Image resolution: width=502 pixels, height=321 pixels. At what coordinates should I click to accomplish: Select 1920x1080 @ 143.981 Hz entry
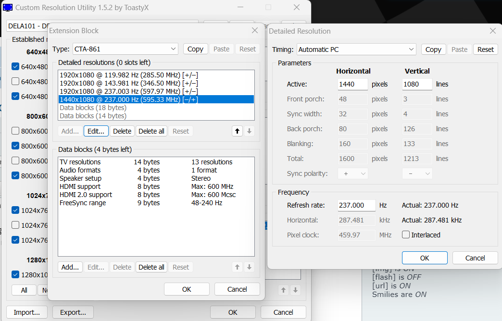(x=128, y=83)
